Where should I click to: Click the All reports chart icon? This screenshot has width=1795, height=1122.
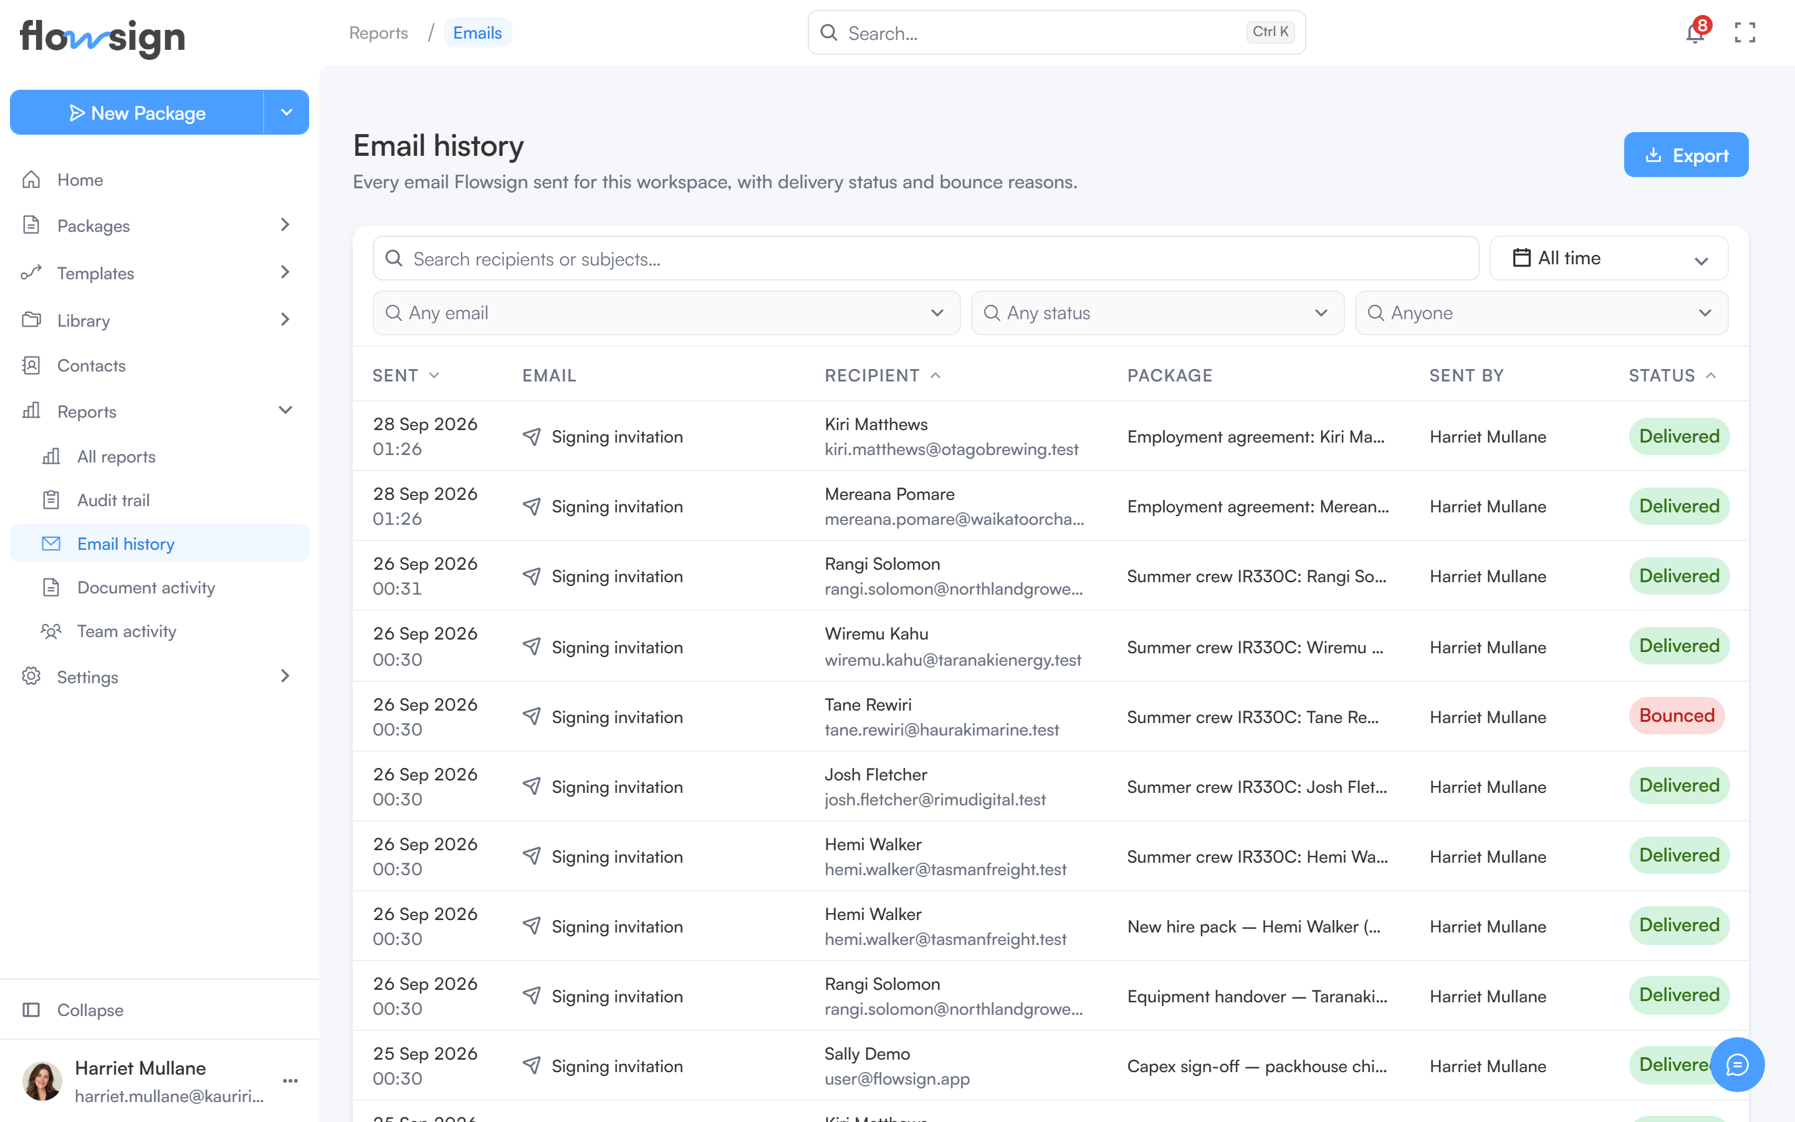(x=51, y=456)
